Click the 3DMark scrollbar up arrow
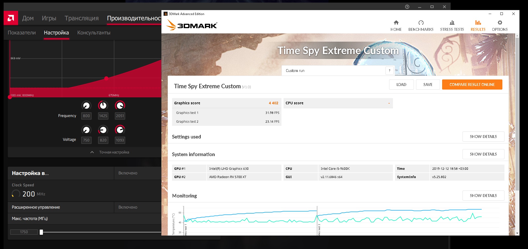 point(517,35)
